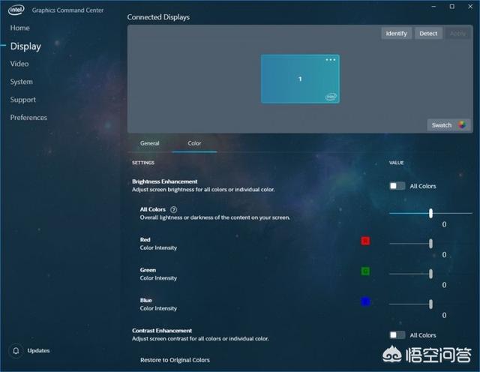Open the display 1 three-dot options menu
The image size is (480, 372).
tap(330, 60)
